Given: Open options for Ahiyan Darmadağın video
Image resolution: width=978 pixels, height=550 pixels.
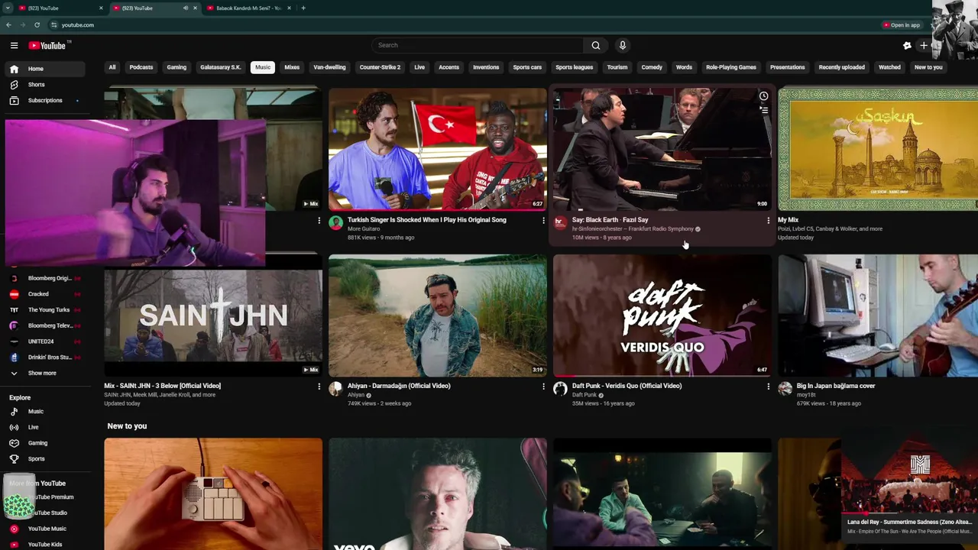Looking at the screenshot, I should pyautogui.click(x=543, y=387).
